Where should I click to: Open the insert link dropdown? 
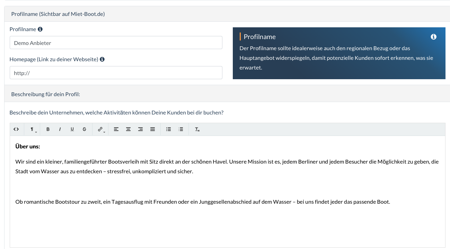pos(100,129)
